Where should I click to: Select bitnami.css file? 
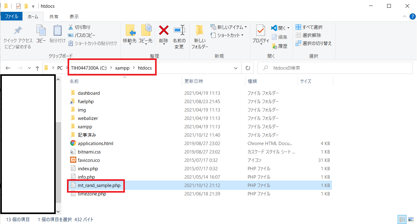coord(89,152)
